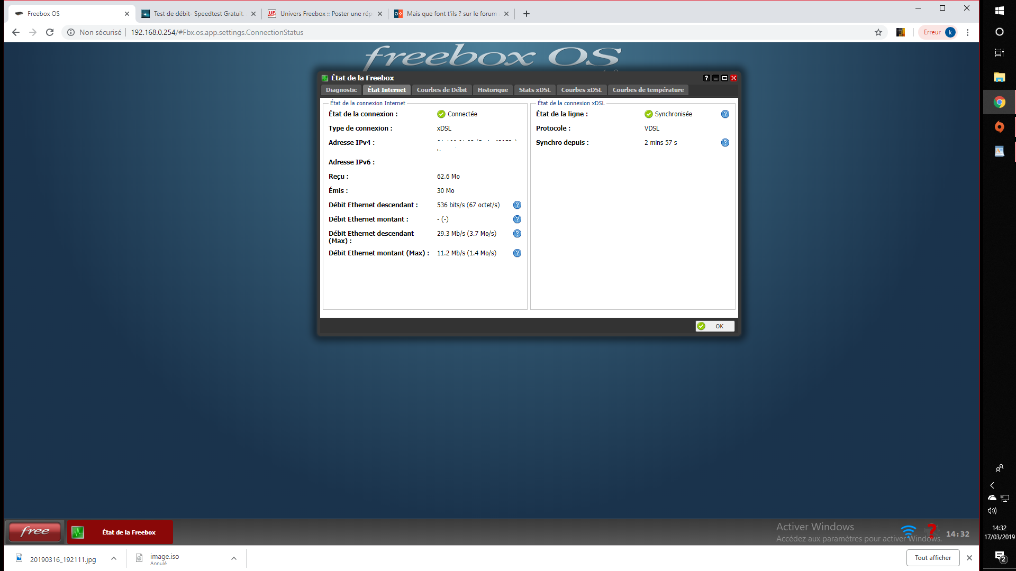Switch to Test de débit Speedtest browser tab
This screenshot has height=571, width=1016.
pos(198,14)
